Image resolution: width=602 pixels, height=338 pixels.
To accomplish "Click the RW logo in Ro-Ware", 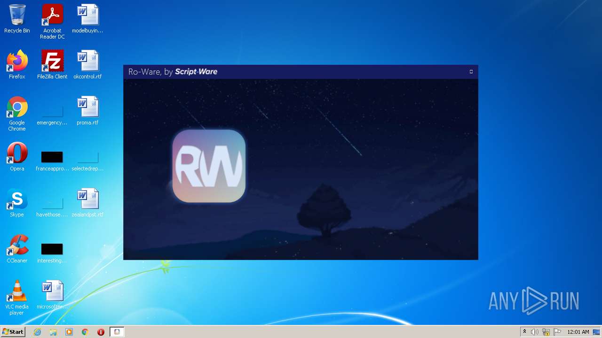I will [x=209, y=166].
